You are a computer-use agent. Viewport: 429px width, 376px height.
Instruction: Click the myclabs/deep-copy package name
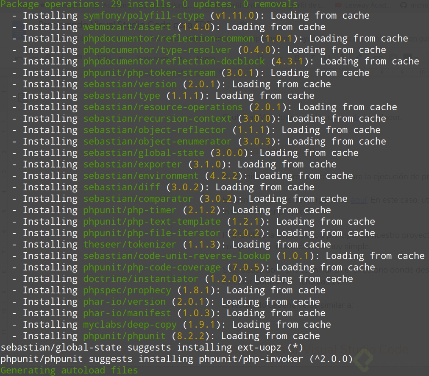(130, 325)
